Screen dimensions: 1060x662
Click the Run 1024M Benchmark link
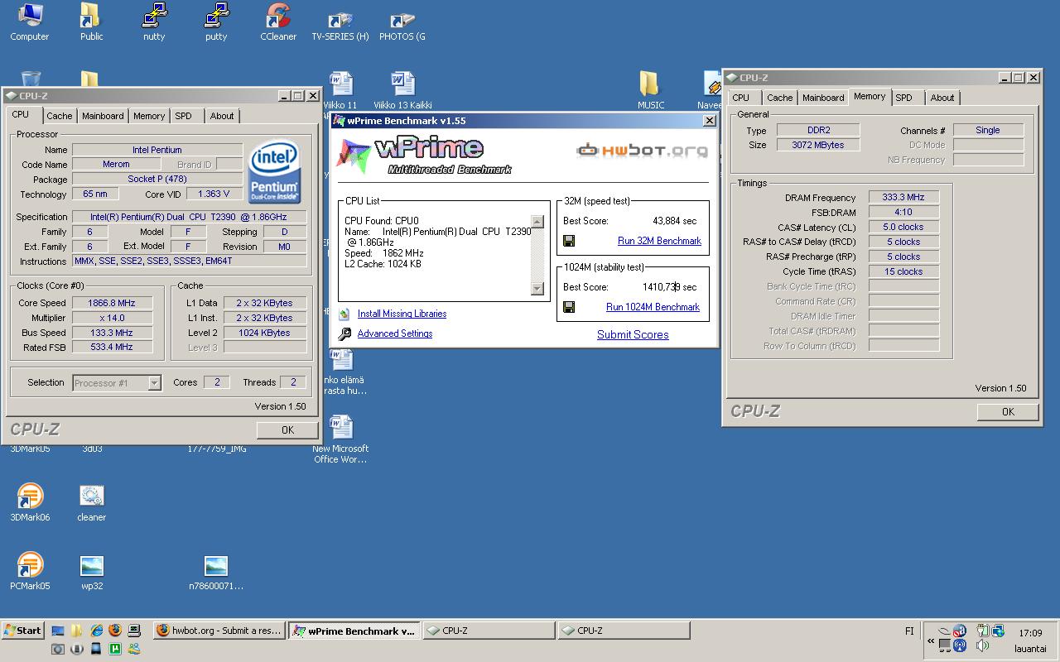tap(653, 307)
